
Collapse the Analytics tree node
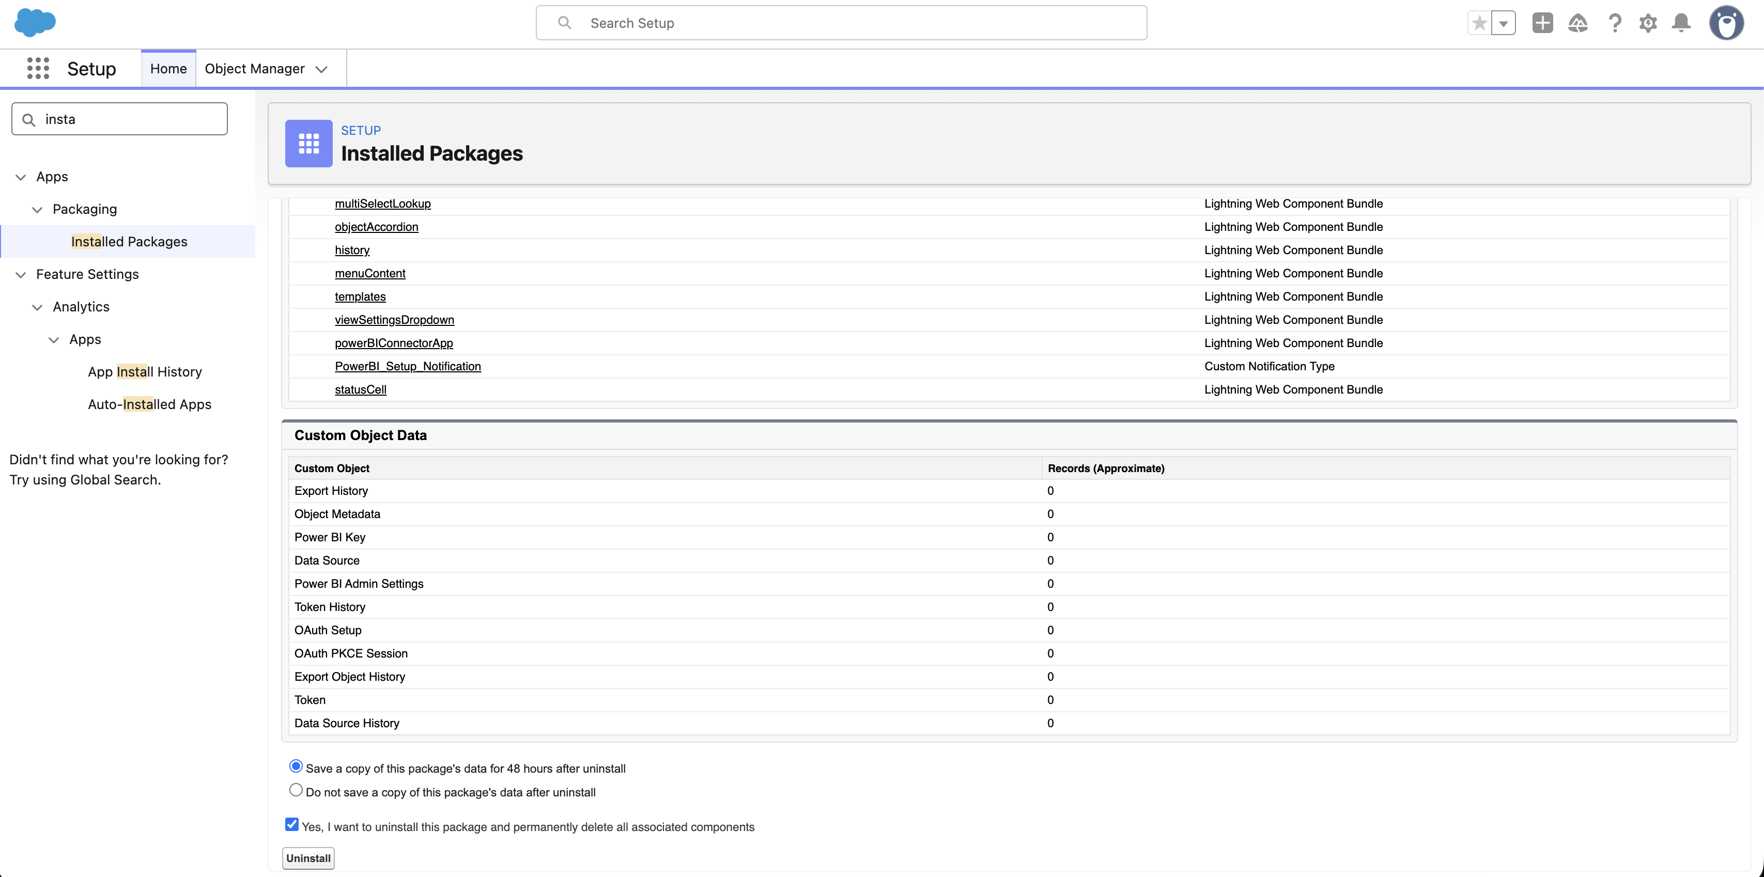37,308
